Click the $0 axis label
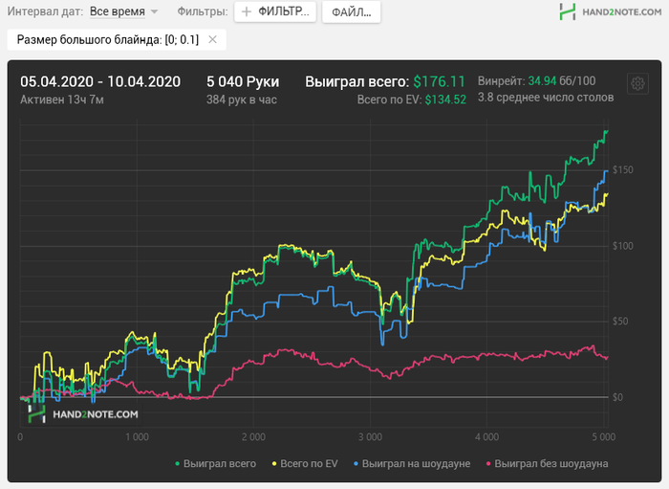The image size is (669, 489). (x=617, y=397)
